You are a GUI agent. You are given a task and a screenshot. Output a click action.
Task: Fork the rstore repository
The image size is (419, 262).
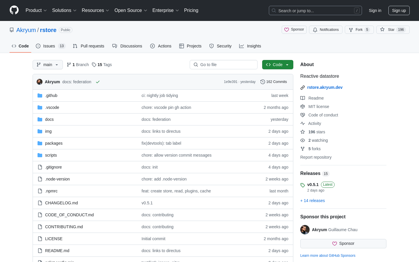(x=356, y=30)
